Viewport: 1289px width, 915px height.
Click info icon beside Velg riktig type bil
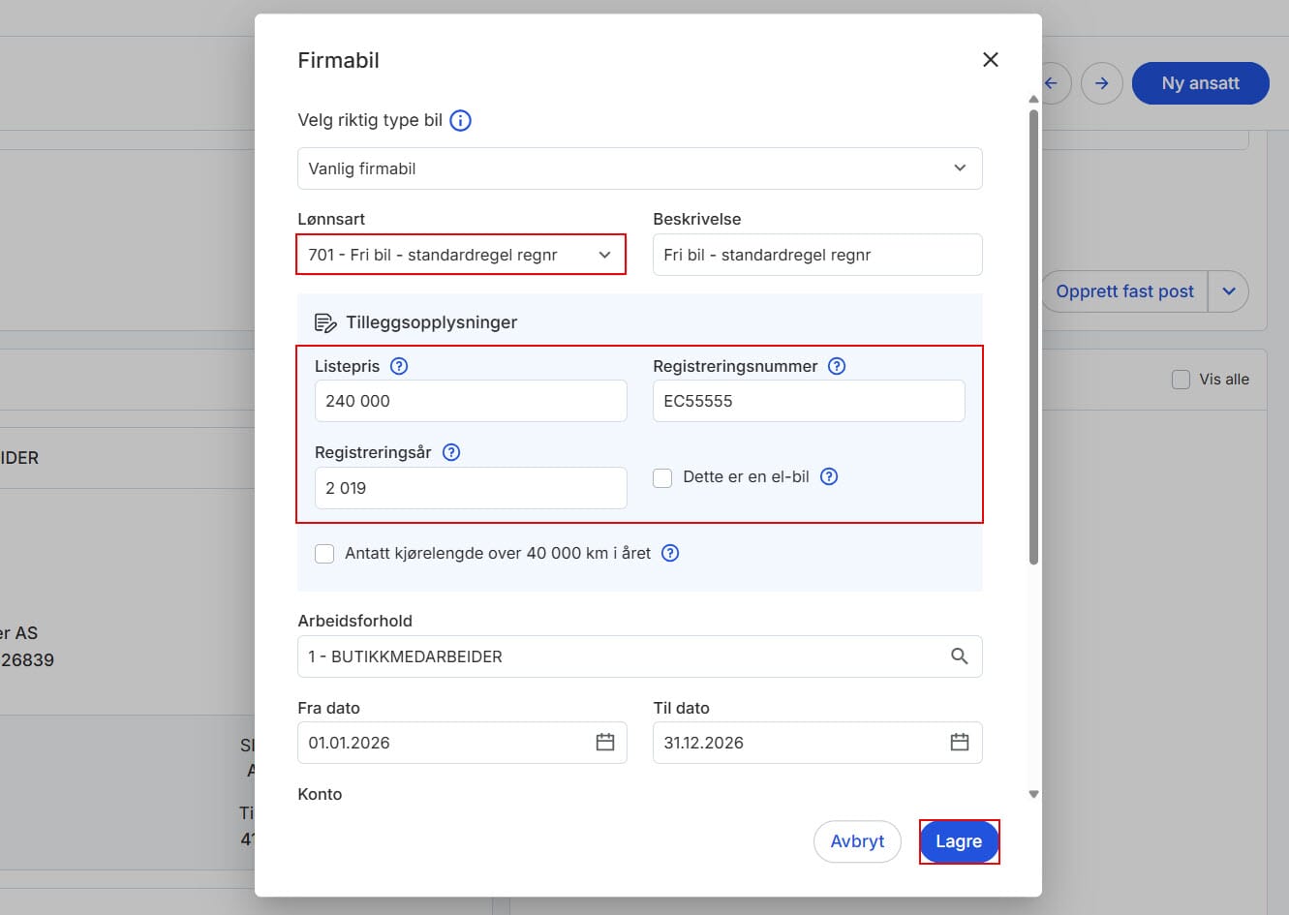461,121
